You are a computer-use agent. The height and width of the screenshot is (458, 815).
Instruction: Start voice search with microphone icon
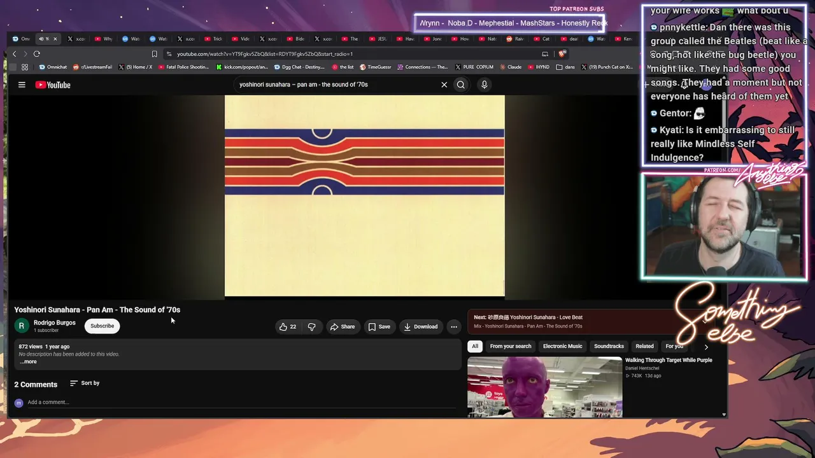485,85
